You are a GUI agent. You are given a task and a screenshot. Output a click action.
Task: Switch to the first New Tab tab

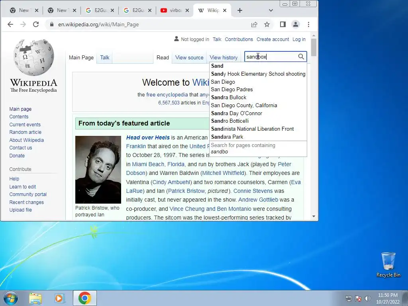coord(24,10)
